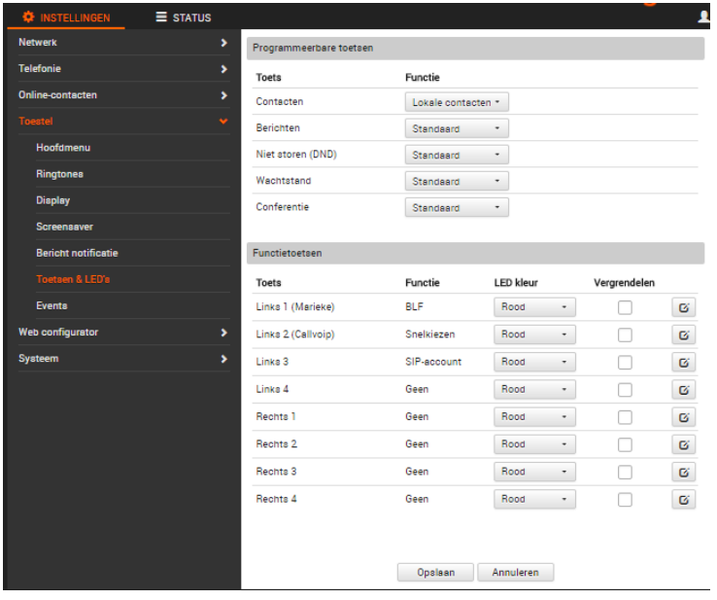Viewport: 717px width, 600px height.
Task: Expand the Systeem menu section
Action: click(124, 360)
